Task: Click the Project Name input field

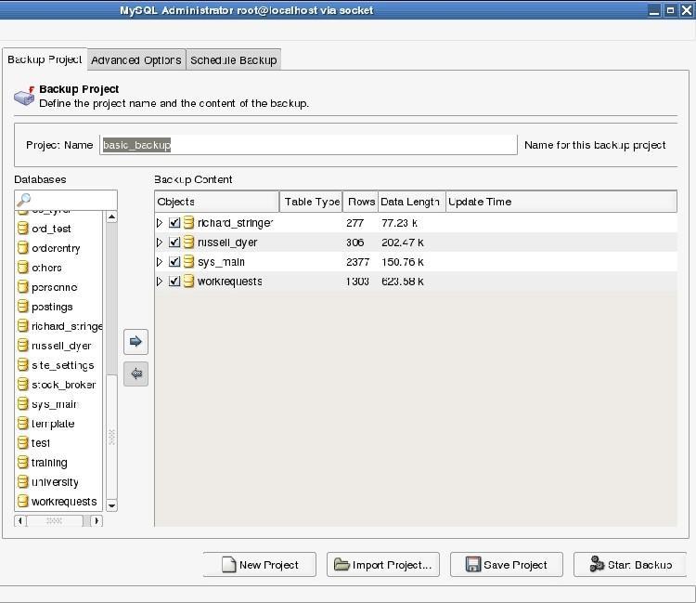Action: click(308, 145)
